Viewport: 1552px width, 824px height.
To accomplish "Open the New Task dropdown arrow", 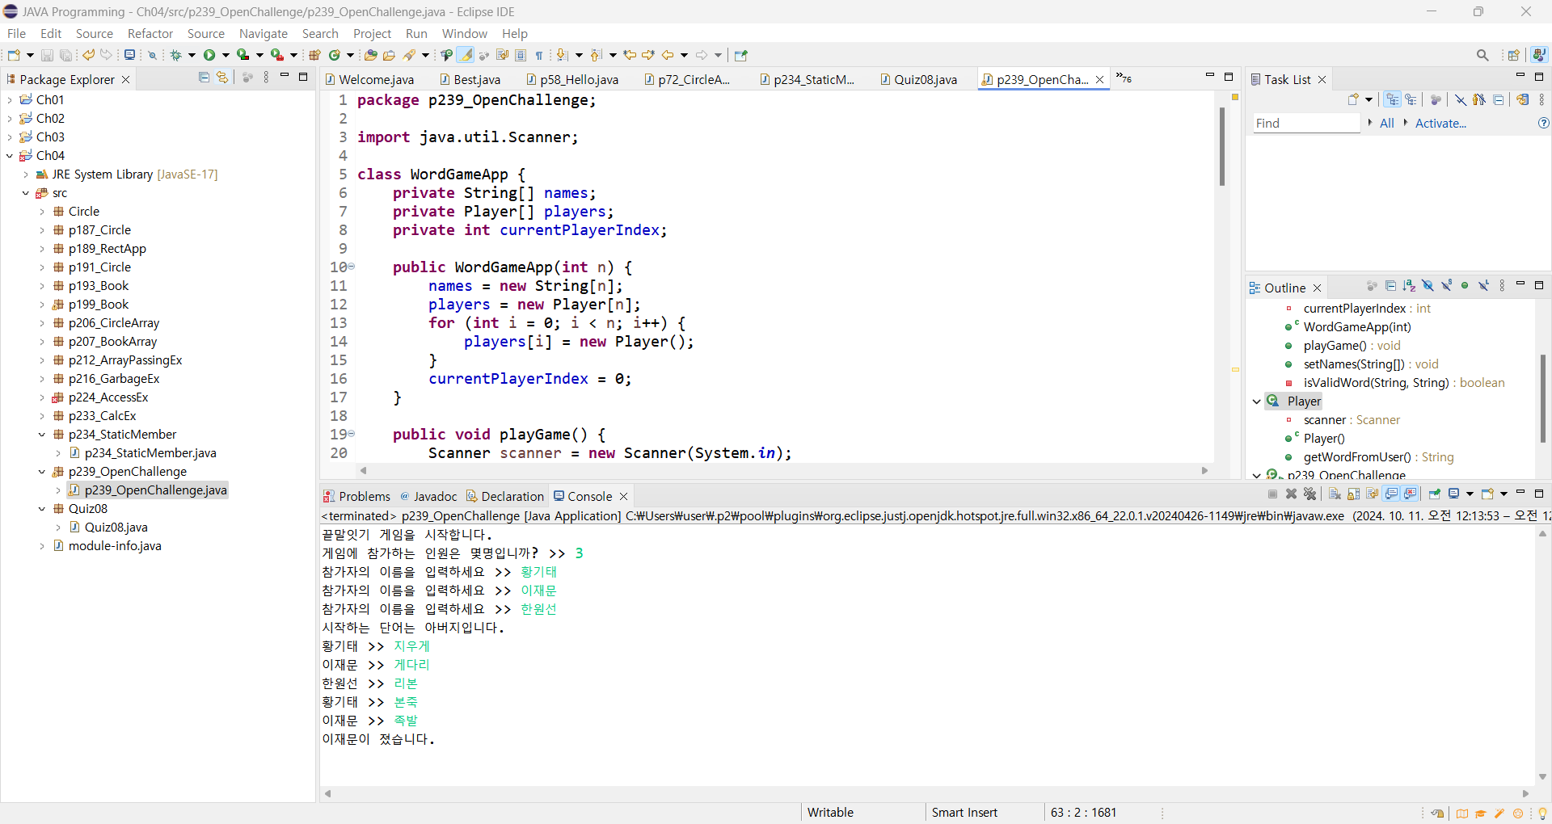I will click(x=1369, y=99).
